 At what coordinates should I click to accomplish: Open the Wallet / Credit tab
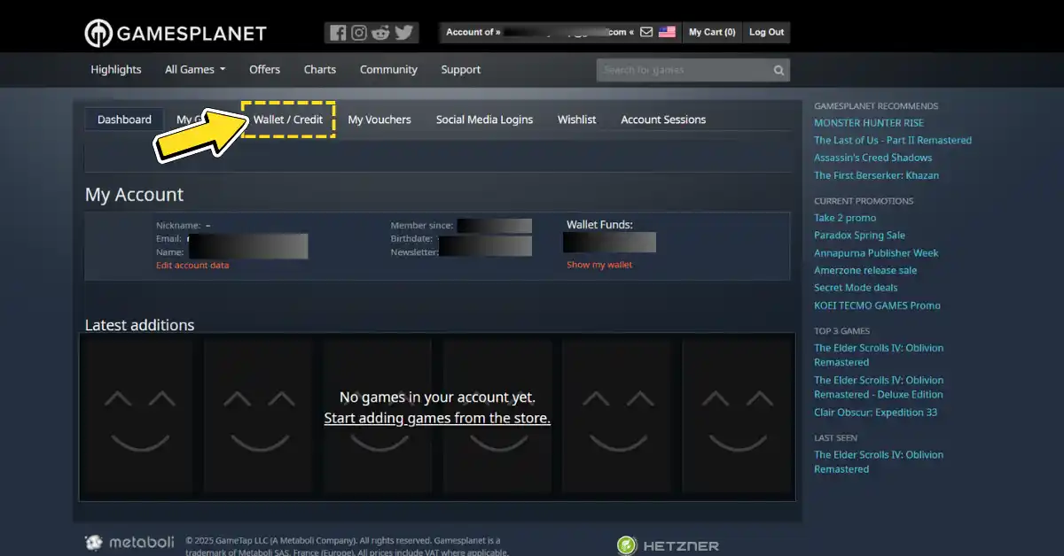point(288,120)
